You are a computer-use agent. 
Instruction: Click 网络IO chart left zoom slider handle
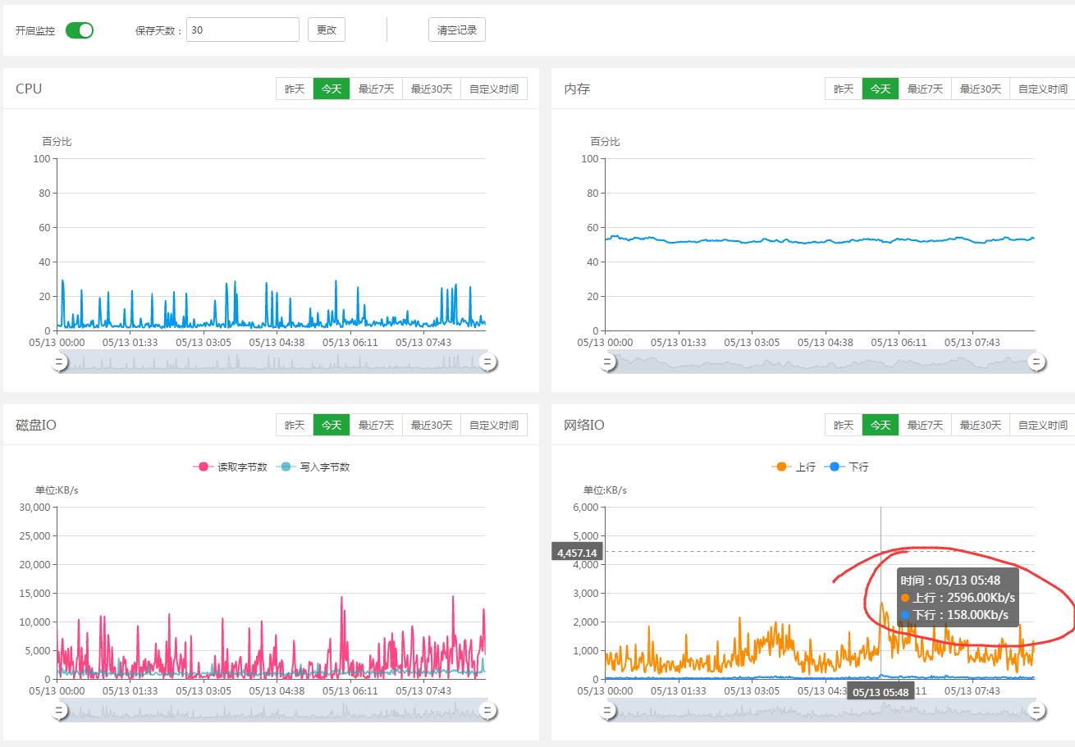[608, 711]
